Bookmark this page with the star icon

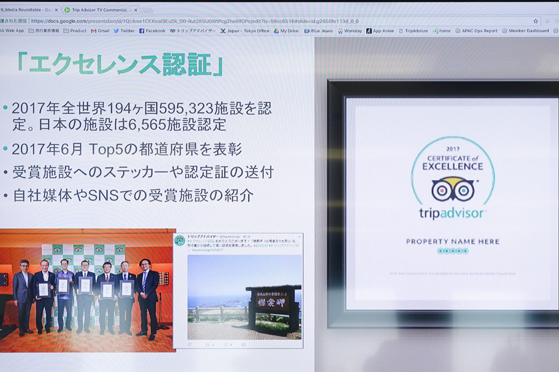pyautogui.click(x=535, y=21)
